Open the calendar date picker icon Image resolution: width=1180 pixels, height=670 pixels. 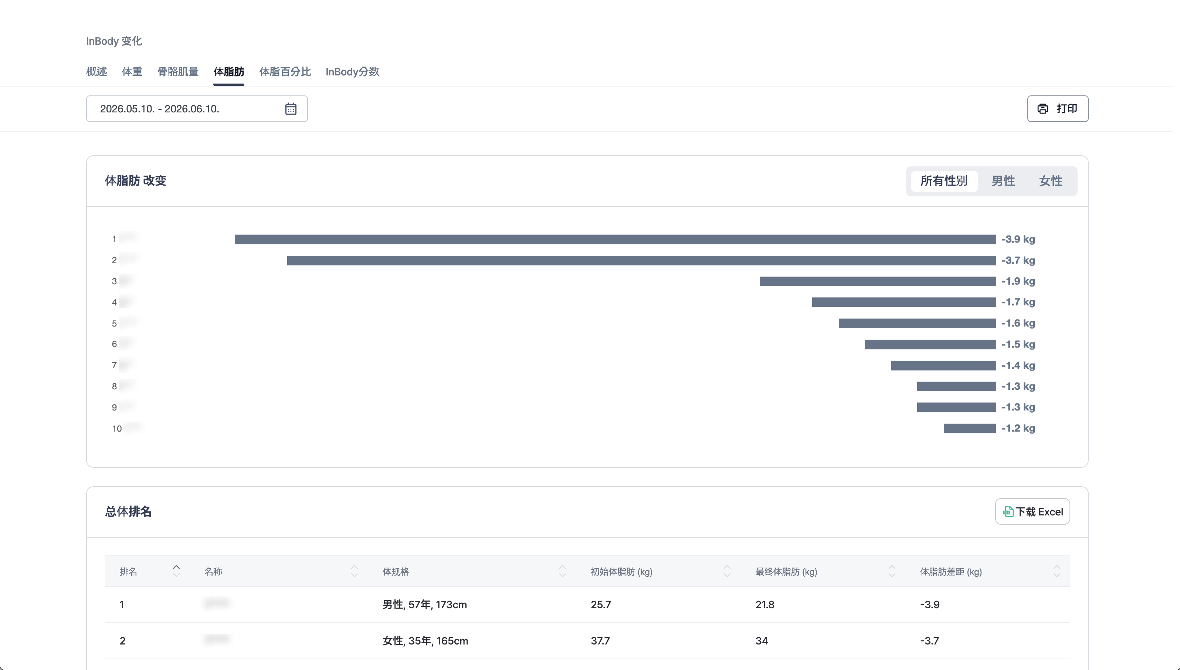click(x=291, y=109)
